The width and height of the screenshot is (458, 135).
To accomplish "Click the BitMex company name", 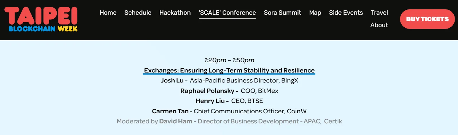I will 268,91.
